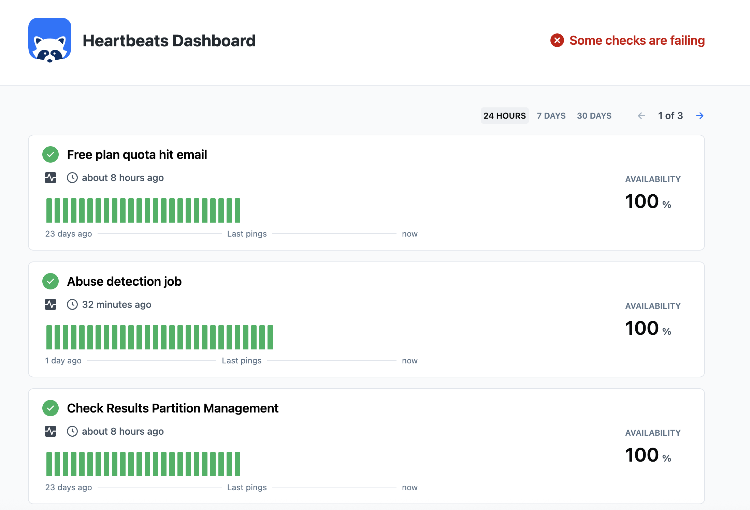This screenshot has height=510, width=750.
Task: Go to next page with right arrow
Action: (x=699, y=116)
